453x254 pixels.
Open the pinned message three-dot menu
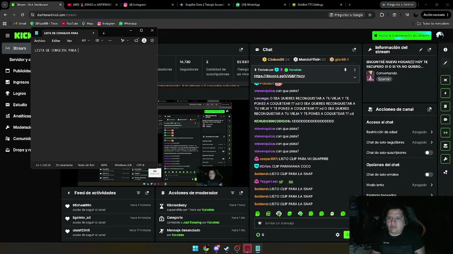click(355, 70)
